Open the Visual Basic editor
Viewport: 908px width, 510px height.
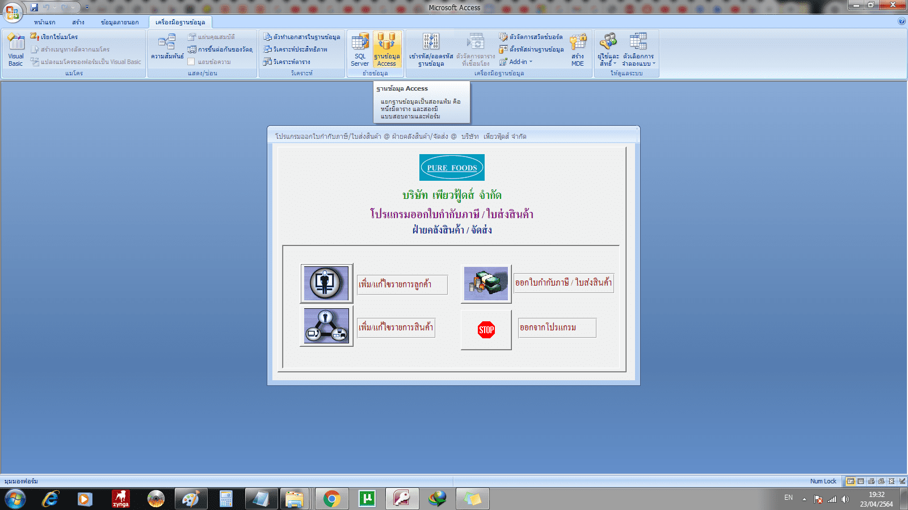[x=16, y=49]
